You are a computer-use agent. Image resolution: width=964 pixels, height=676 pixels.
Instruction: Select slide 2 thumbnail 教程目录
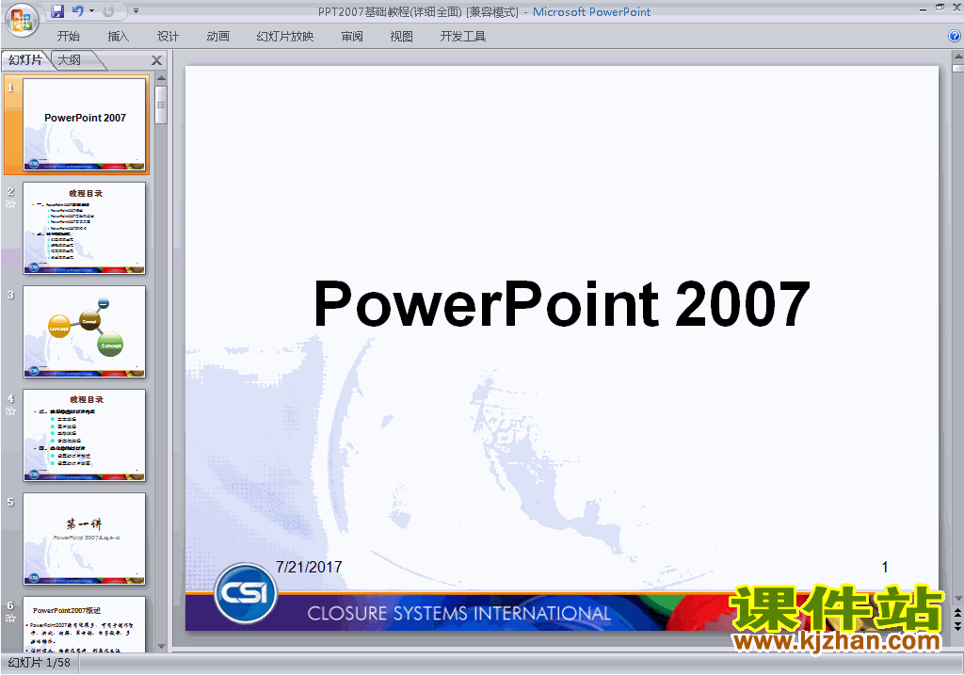click(x=84, y=228)
